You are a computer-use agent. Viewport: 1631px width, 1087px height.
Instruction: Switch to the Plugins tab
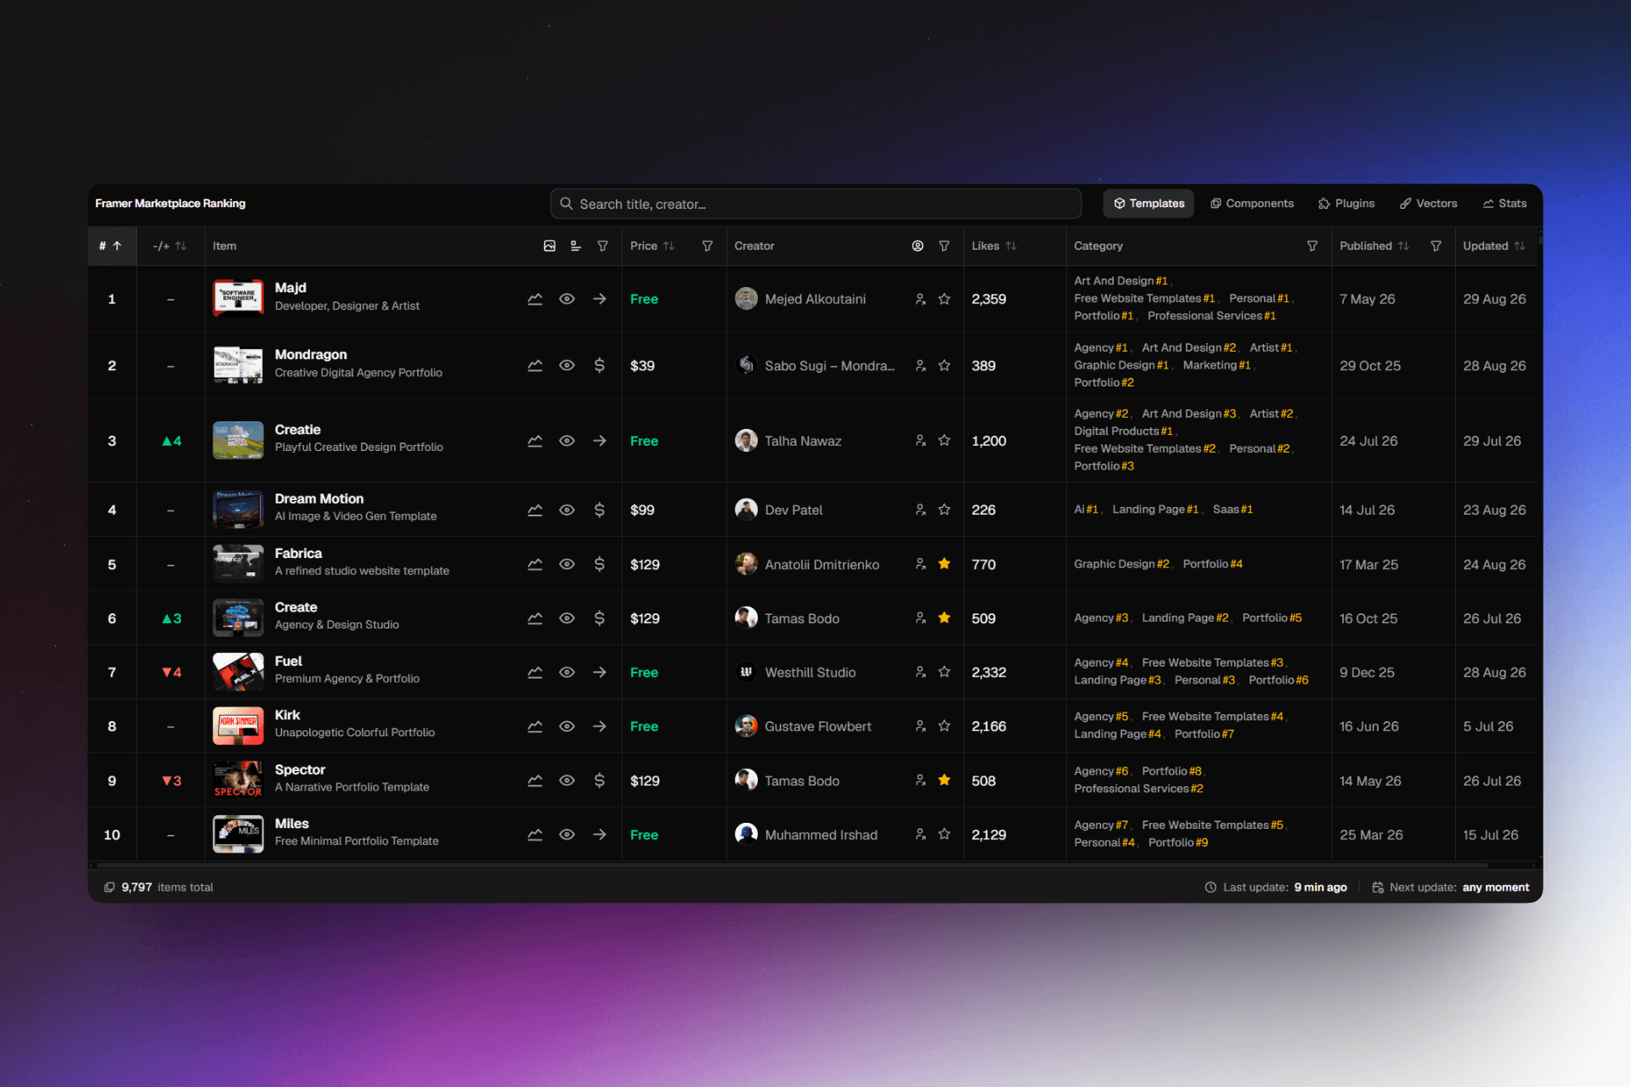point(1346,204)
